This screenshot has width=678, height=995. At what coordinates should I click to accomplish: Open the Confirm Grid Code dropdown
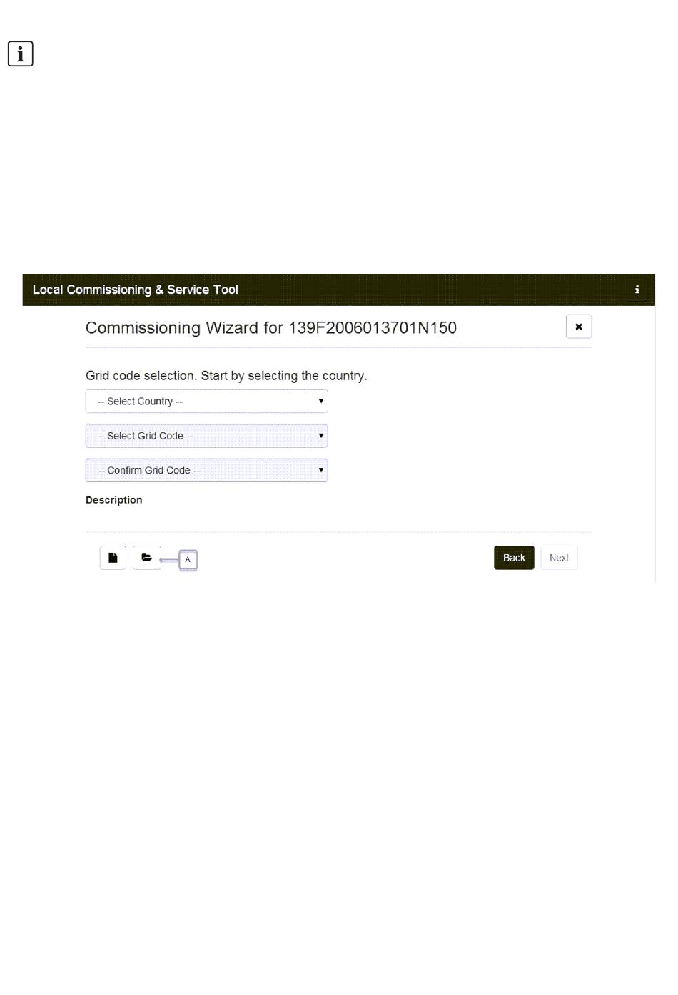[206, 470]
